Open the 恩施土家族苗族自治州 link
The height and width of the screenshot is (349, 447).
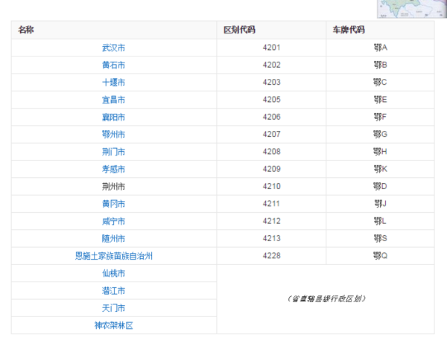pos(113,256)
